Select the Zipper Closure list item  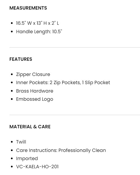click(x=33, y=75)
